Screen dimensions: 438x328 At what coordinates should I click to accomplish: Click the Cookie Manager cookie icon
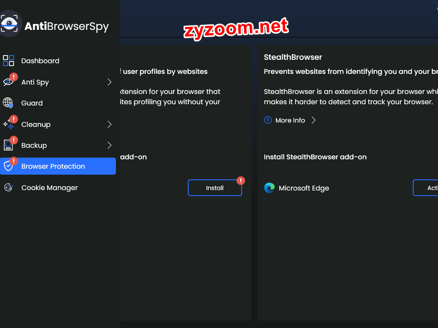(x=9, y=187)
